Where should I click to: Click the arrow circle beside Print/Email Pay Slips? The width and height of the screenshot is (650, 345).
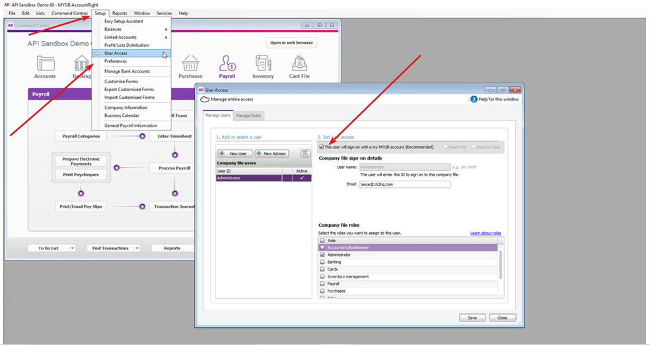tap(142, 206)
